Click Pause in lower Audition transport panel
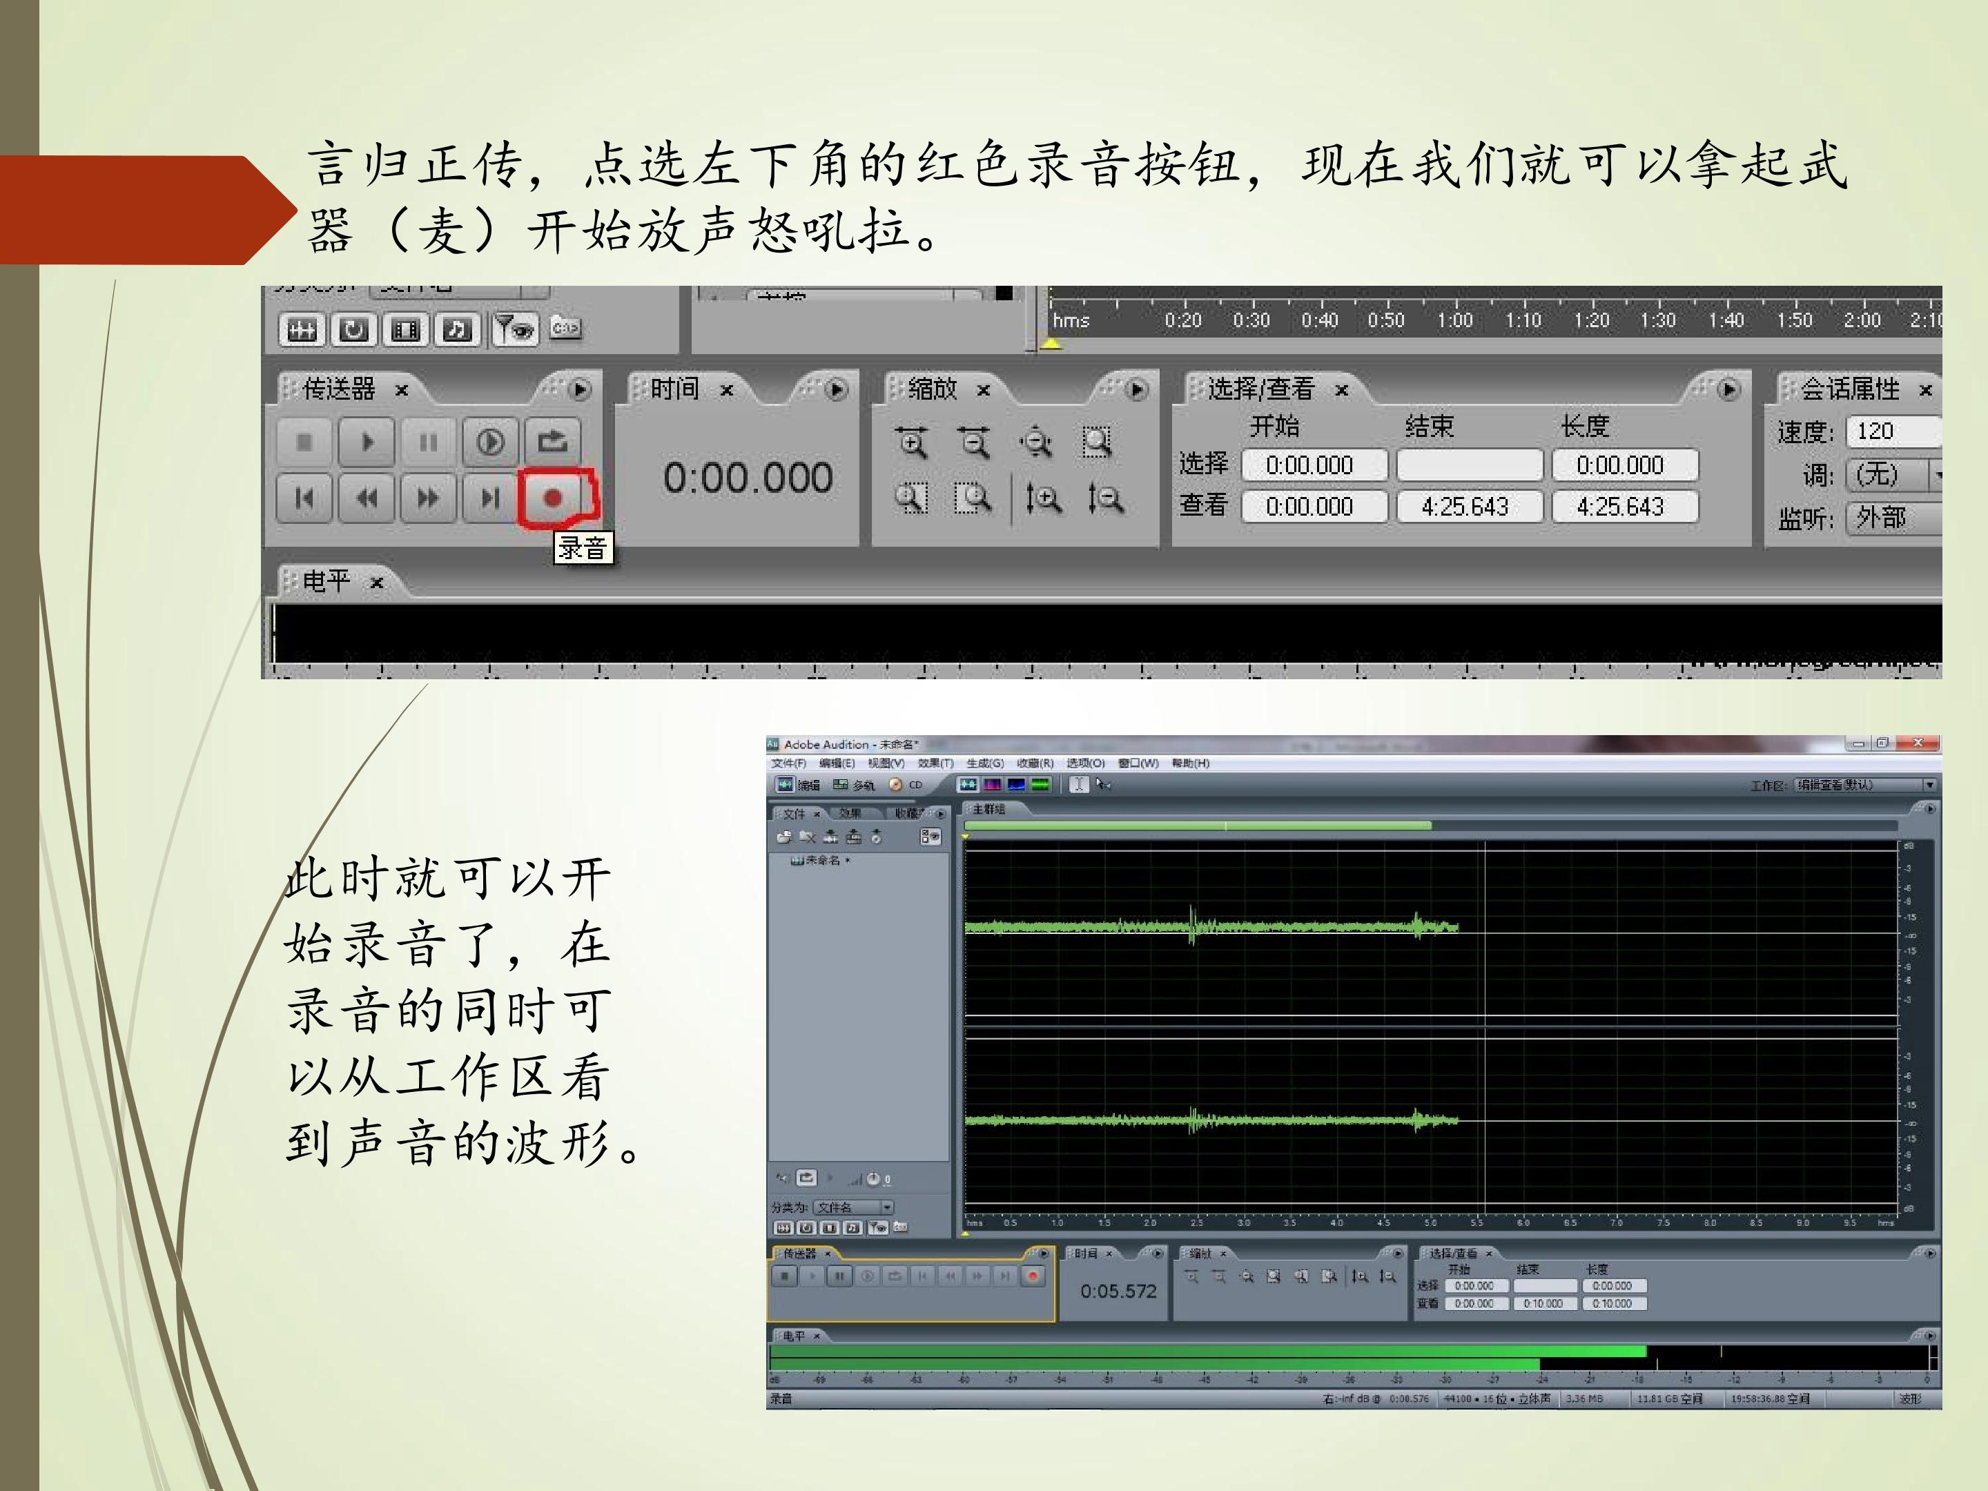 tap(839, 1276)
